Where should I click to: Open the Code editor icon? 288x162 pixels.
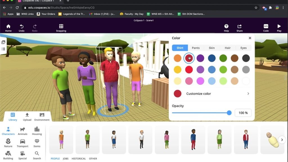266,26
